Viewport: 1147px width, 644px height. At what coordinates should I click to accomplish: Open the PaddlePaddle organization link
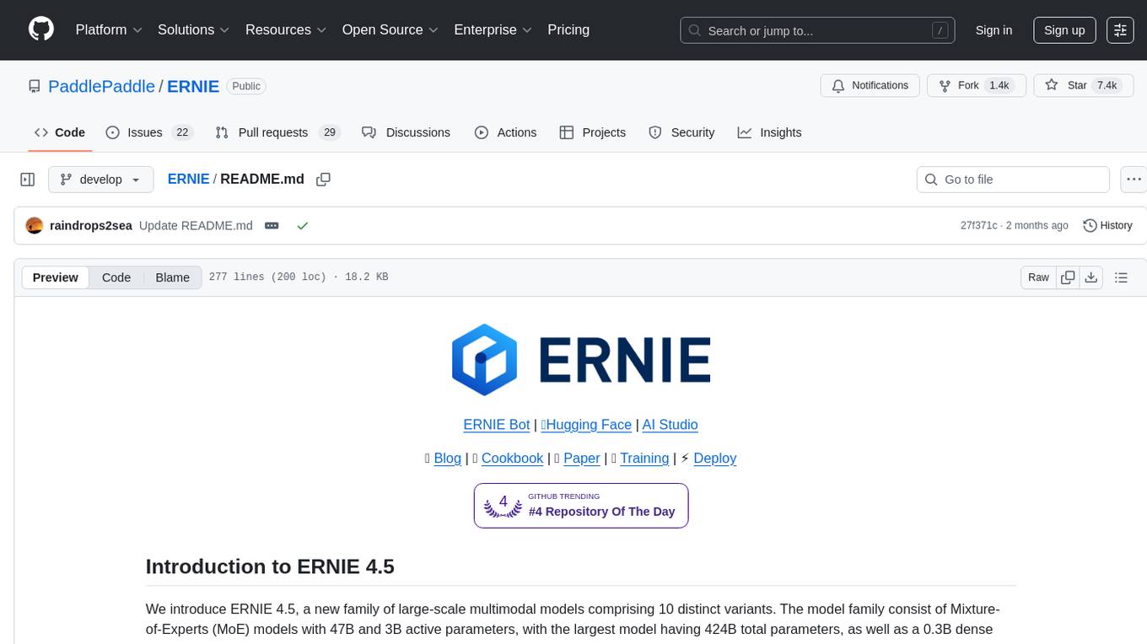point(101,86)
